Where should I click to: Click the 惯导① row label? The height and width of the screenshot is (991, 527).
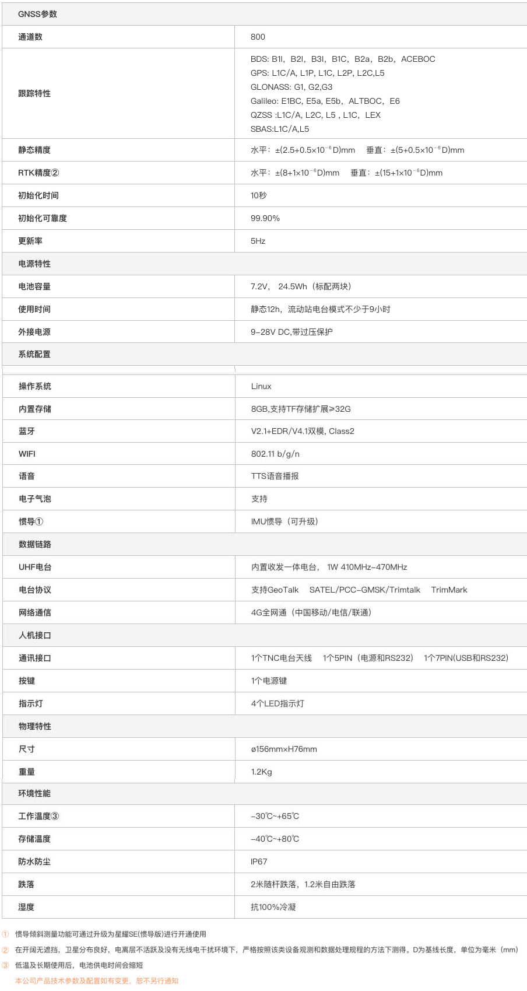pyautogui.click(x=31, y=521)
